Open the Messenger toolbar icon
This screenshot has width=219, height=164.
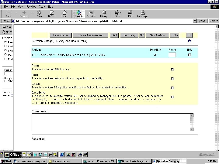143,13
